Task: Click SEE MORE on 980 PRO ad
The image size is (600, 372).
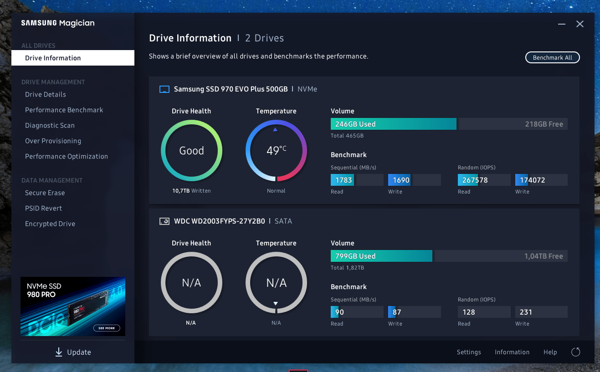Action: 107,328
